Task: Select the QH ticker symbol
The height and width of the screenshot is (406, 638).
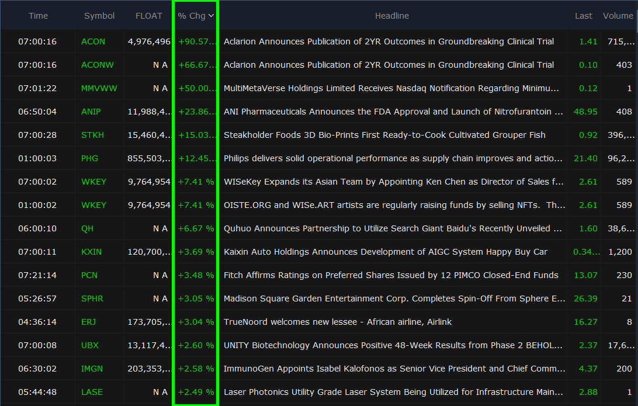Action: pyautogui.click(x=87, y=228)
